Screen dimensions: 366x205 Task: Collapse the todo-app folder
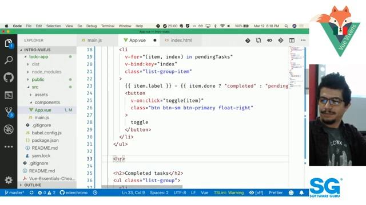(x=47, y=57)
